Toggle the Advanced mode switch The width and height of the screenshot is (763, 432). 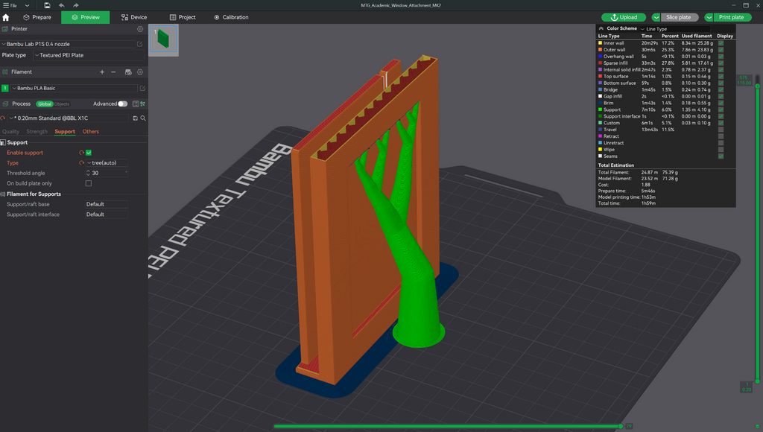(x=123, y=104)
